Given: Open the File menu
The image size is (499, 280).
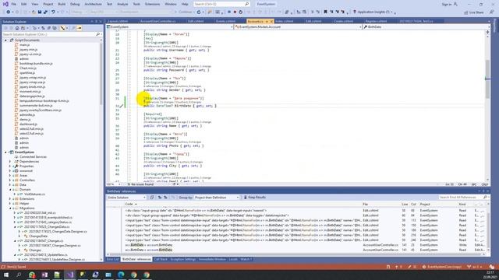Looking at the screenshot, I should pyautogui.click(x=14, y=4).
